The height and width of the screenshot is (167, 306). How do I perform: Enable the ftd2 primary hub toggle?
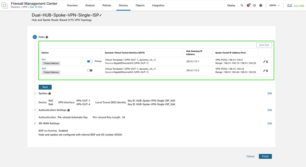coord(90,70)
